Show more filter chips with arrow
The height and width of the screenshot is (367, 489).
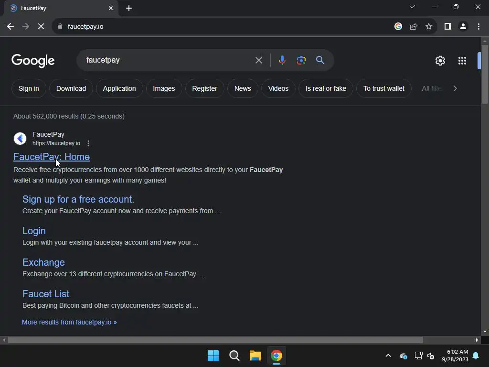tap(455, 88)
